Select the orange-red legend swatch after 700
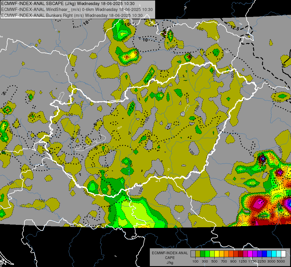 coord(231,254)
